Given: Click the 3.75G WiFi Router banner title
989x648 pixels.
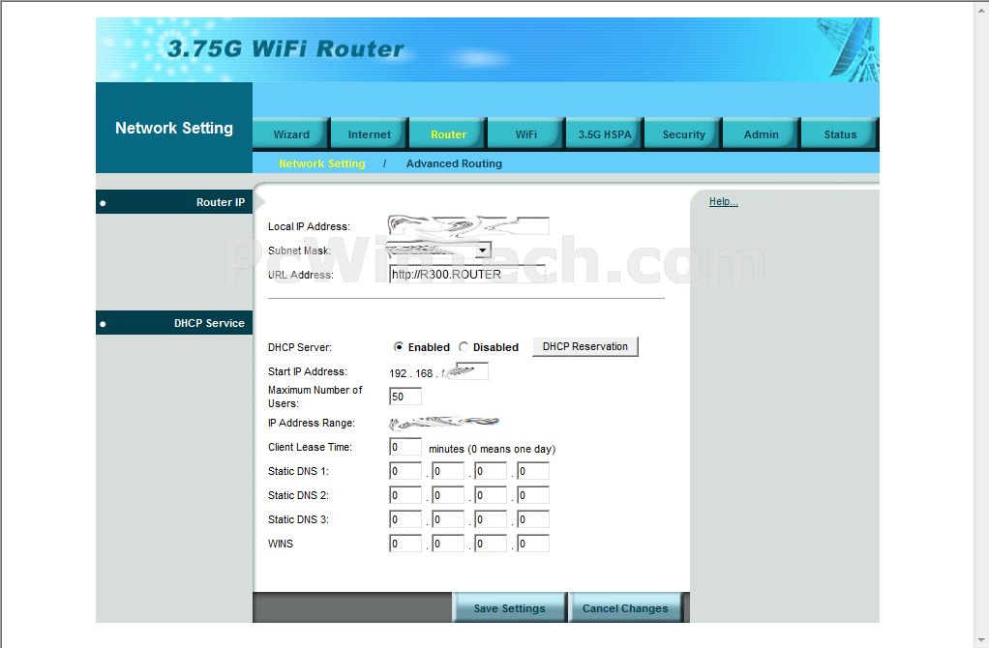Looking at the screenshot, I should pyautogui.click(x=285, y=48).
